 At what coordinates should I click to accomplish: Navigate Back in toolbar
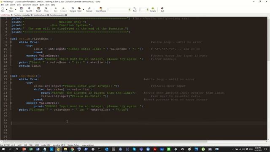(x=56, y=9)
